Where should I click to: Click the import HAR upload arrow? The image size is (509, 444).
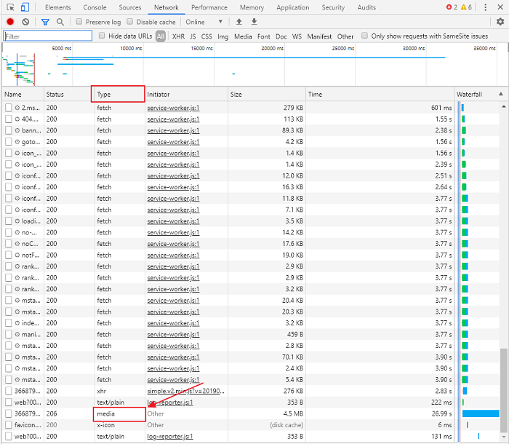pyautogui.click(x=239, y=22)
